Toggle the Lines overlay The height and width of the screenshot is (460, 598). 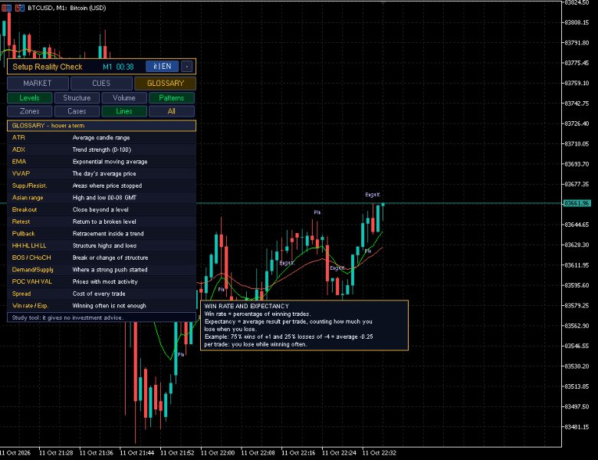click(124, 111)
